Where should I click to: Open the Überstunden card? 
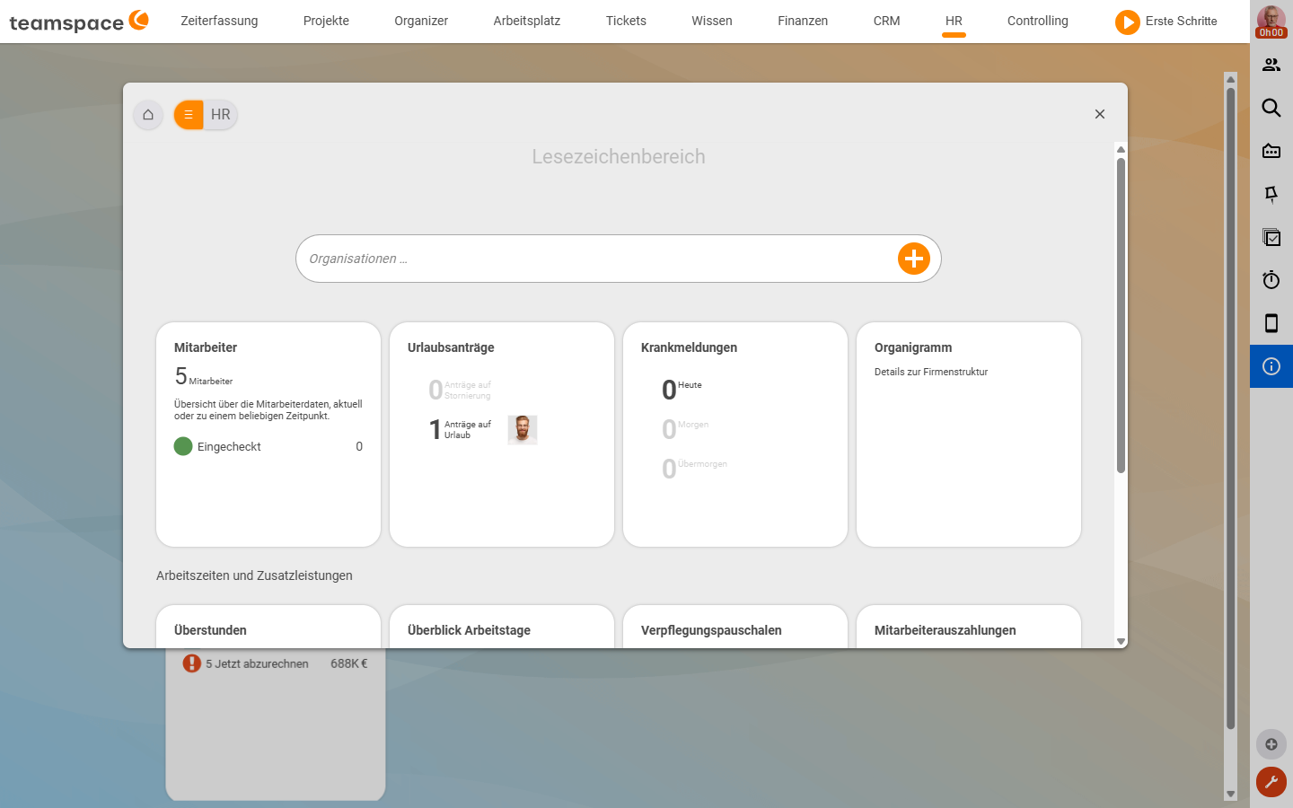pos(268,627)
